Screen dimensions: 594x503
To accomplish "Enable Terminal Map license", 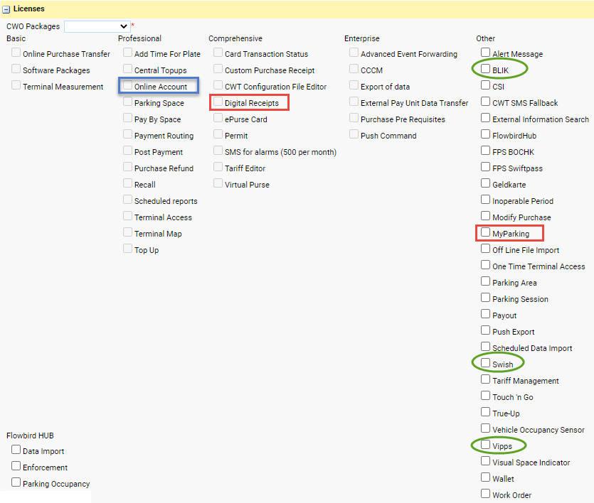I will (x=127, y=232).
